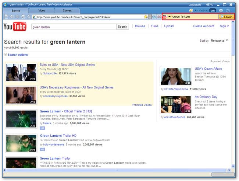Open YouTube Upload link

(x=169, y=26)
